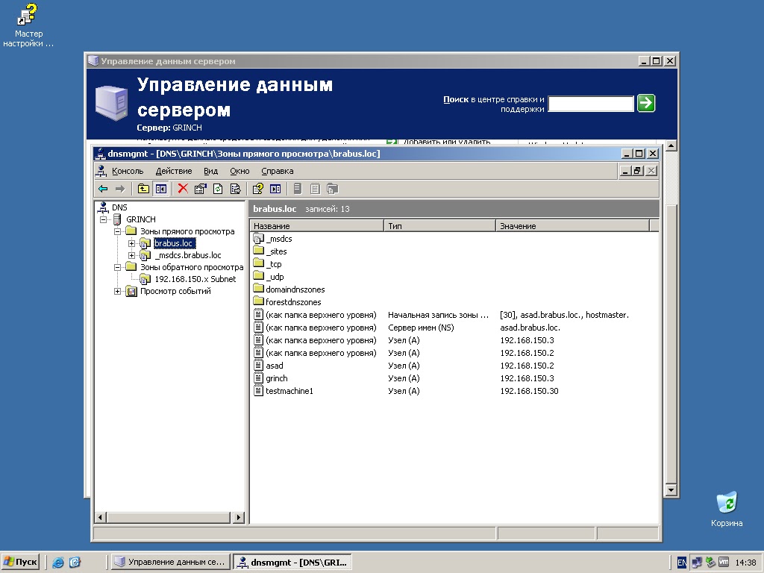The image size is (764, 573).
Task: Select Просмотр событий tree item
Action: point(175,292)
